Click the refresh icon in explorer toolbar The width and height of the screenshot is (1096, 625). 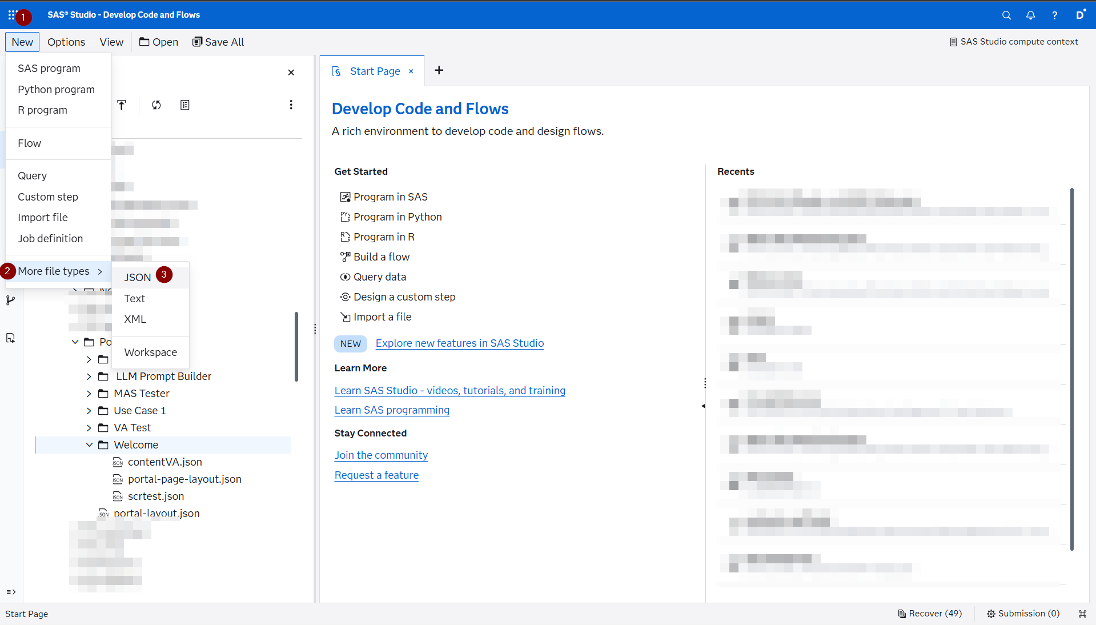coord(156,105)
